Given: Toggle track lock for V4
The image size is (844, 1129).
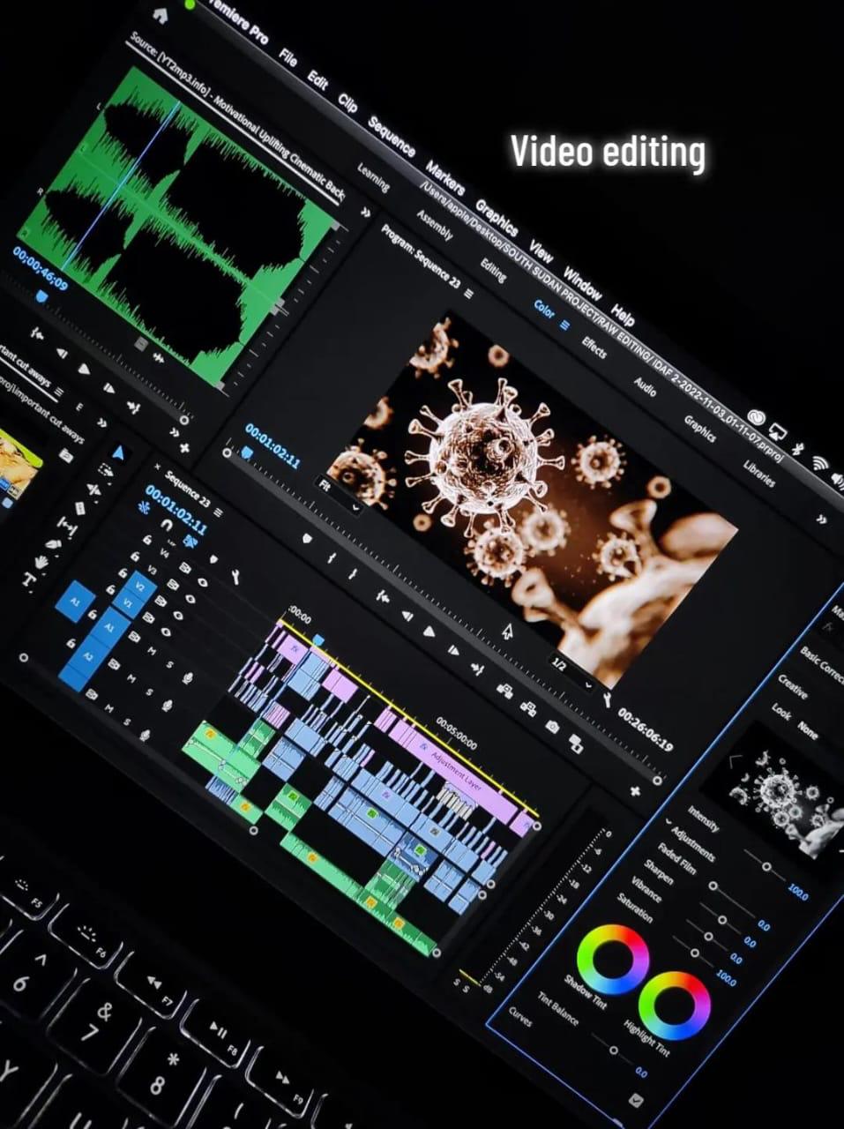Looking at the screenshot, I should (x=146, y=538).
